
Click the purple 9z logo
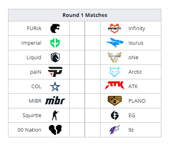[x=115, y=130]
